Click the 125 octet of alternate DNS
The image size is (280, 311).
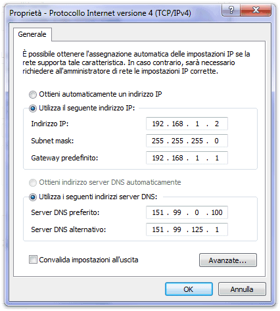point(197,229)
